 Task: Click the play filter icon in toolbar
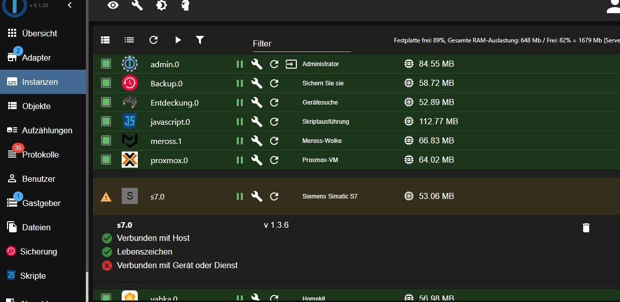(x=178, y=40)
